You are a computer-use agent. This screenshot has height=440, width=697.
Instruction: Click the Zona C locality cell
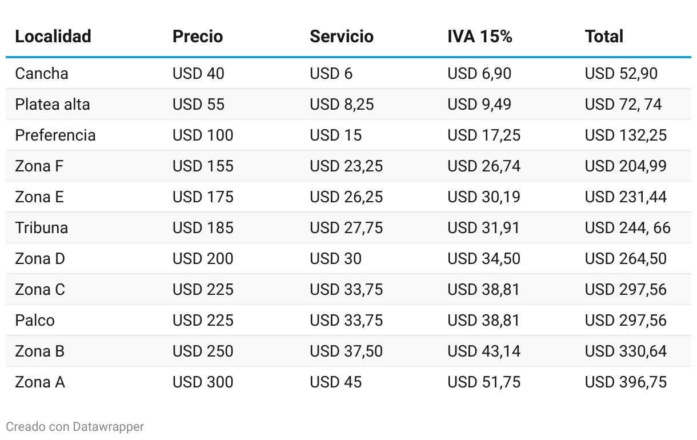point(40,290)
